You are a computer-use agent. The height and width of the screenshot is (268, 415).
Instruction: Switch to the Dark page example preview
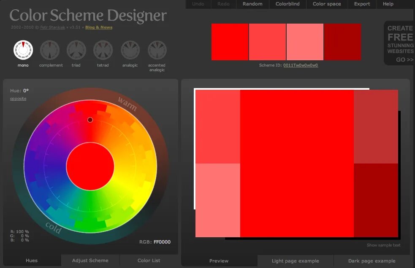coord(371,260)
